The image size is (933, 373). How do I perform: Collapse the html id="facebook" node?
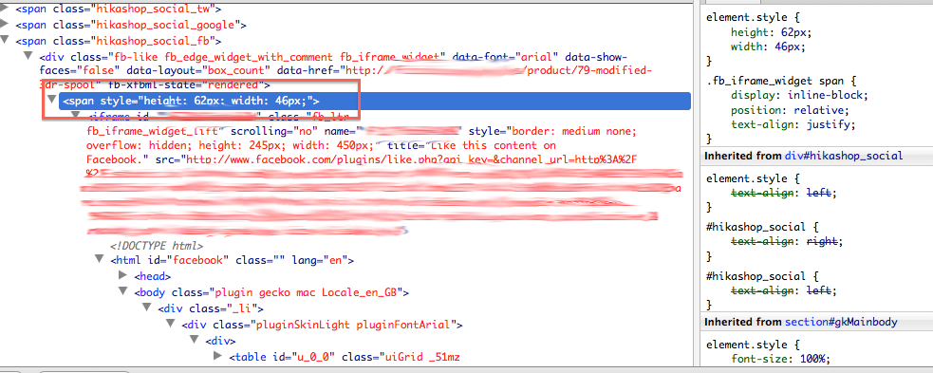coord(100,259)
